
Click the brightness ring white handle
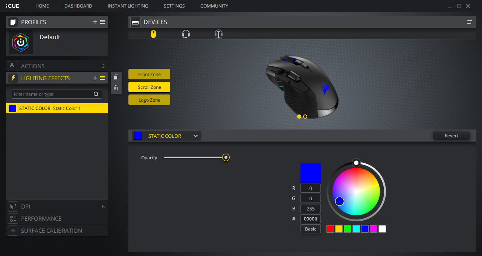tap(356, 163)
